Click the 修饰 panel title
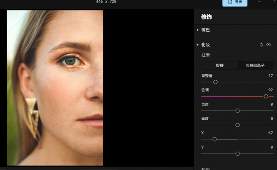The image size is (277, 170). tap(207, 17)
